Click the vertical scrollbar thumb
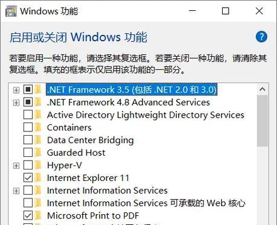The image size is (277, 225). (x=263, y=121)
